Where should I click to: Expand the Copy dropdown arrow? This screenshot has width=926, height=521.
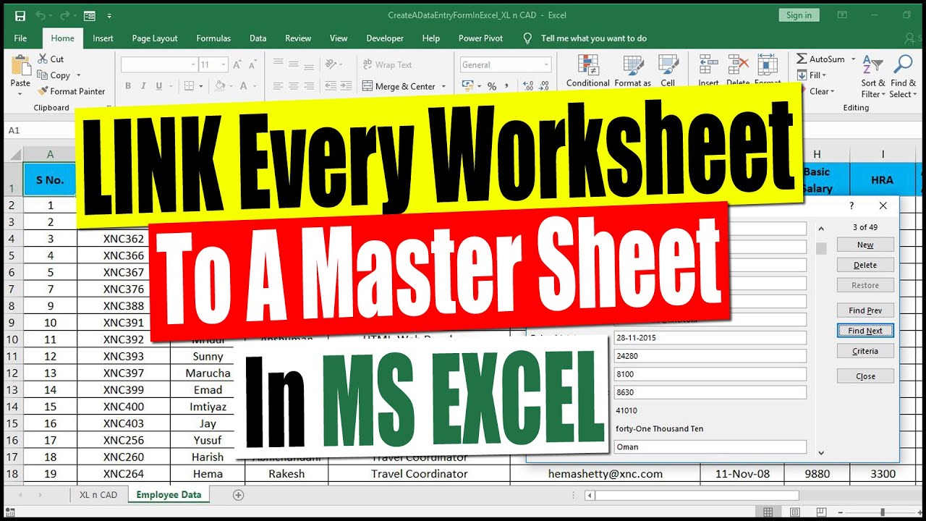78,75
